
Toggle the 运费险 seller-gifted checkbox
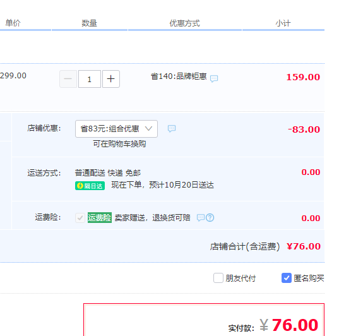[80, 218]
